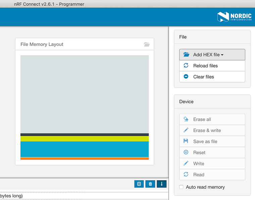Viewport: 255px width, 200px height.
Task: Click the folder icon in File Memory Layout header
Action: 147,44
